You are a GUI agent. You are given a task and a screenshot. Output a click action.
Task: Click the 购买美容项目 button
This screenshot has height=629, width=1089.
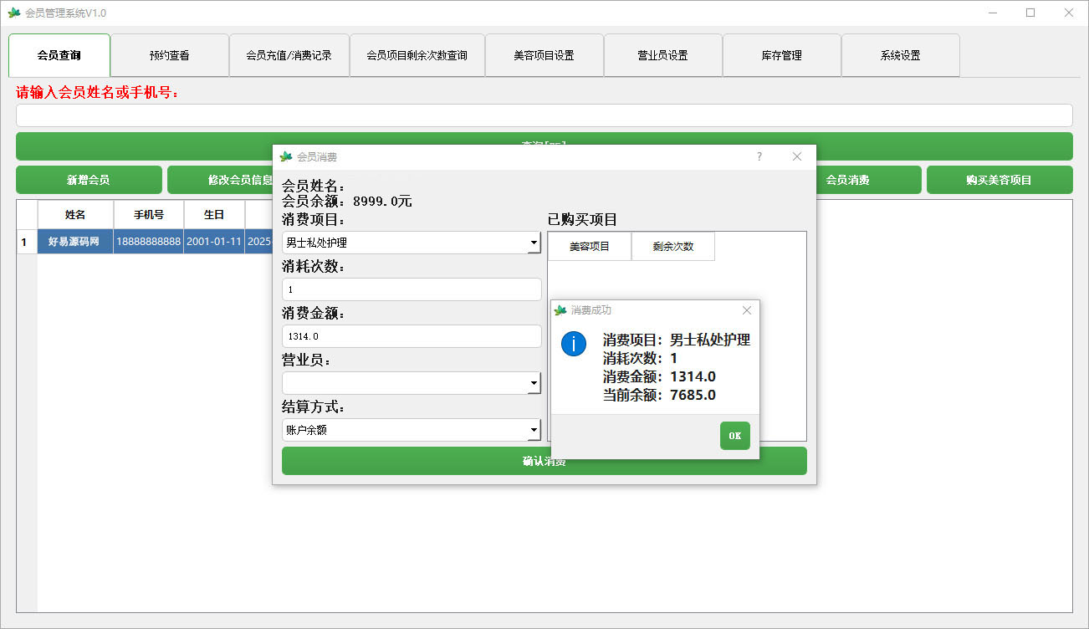pyautogui.click(x=1000, y=179)
